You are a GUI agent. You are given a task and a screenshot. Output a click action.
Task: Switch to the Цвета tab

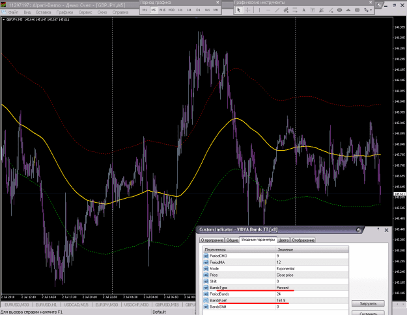(283, 240)
